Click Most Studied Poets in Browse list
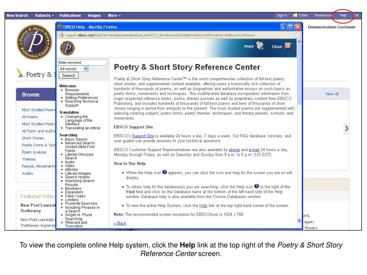The image size is (367, 275). pos(38,124)
